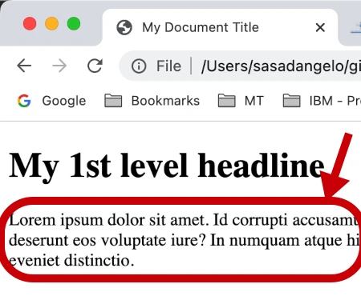Screen dimensions: 361x296
Task: Click the browser forward arrow
Action: pyautogui.click(x=59, y=66)
